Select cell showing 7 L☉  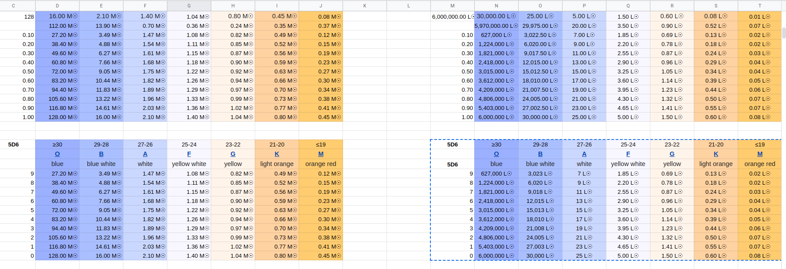584,173
